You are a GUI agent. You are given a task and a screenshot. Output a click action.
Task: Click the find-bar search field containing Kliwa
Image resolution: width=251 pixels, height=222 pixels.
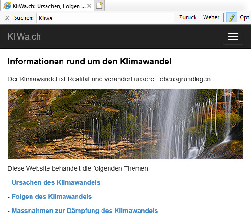(105, 18)
